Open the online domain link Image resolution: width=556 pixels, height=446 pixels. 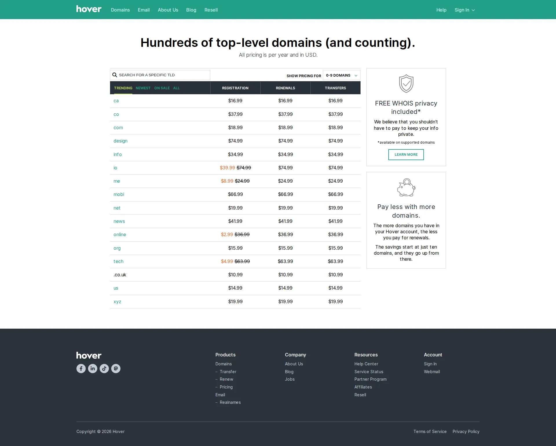coord(120,234)
